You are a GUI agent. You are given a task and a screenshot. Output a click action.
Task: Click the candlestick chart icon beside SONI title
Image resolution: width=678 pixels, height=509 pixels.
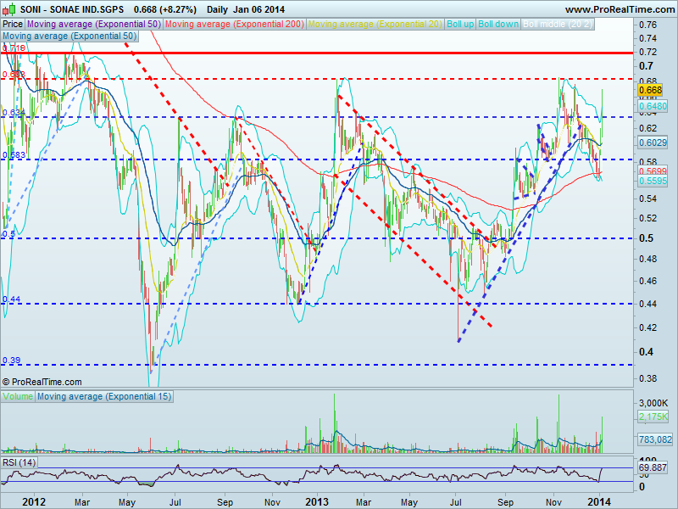point(9,8)
